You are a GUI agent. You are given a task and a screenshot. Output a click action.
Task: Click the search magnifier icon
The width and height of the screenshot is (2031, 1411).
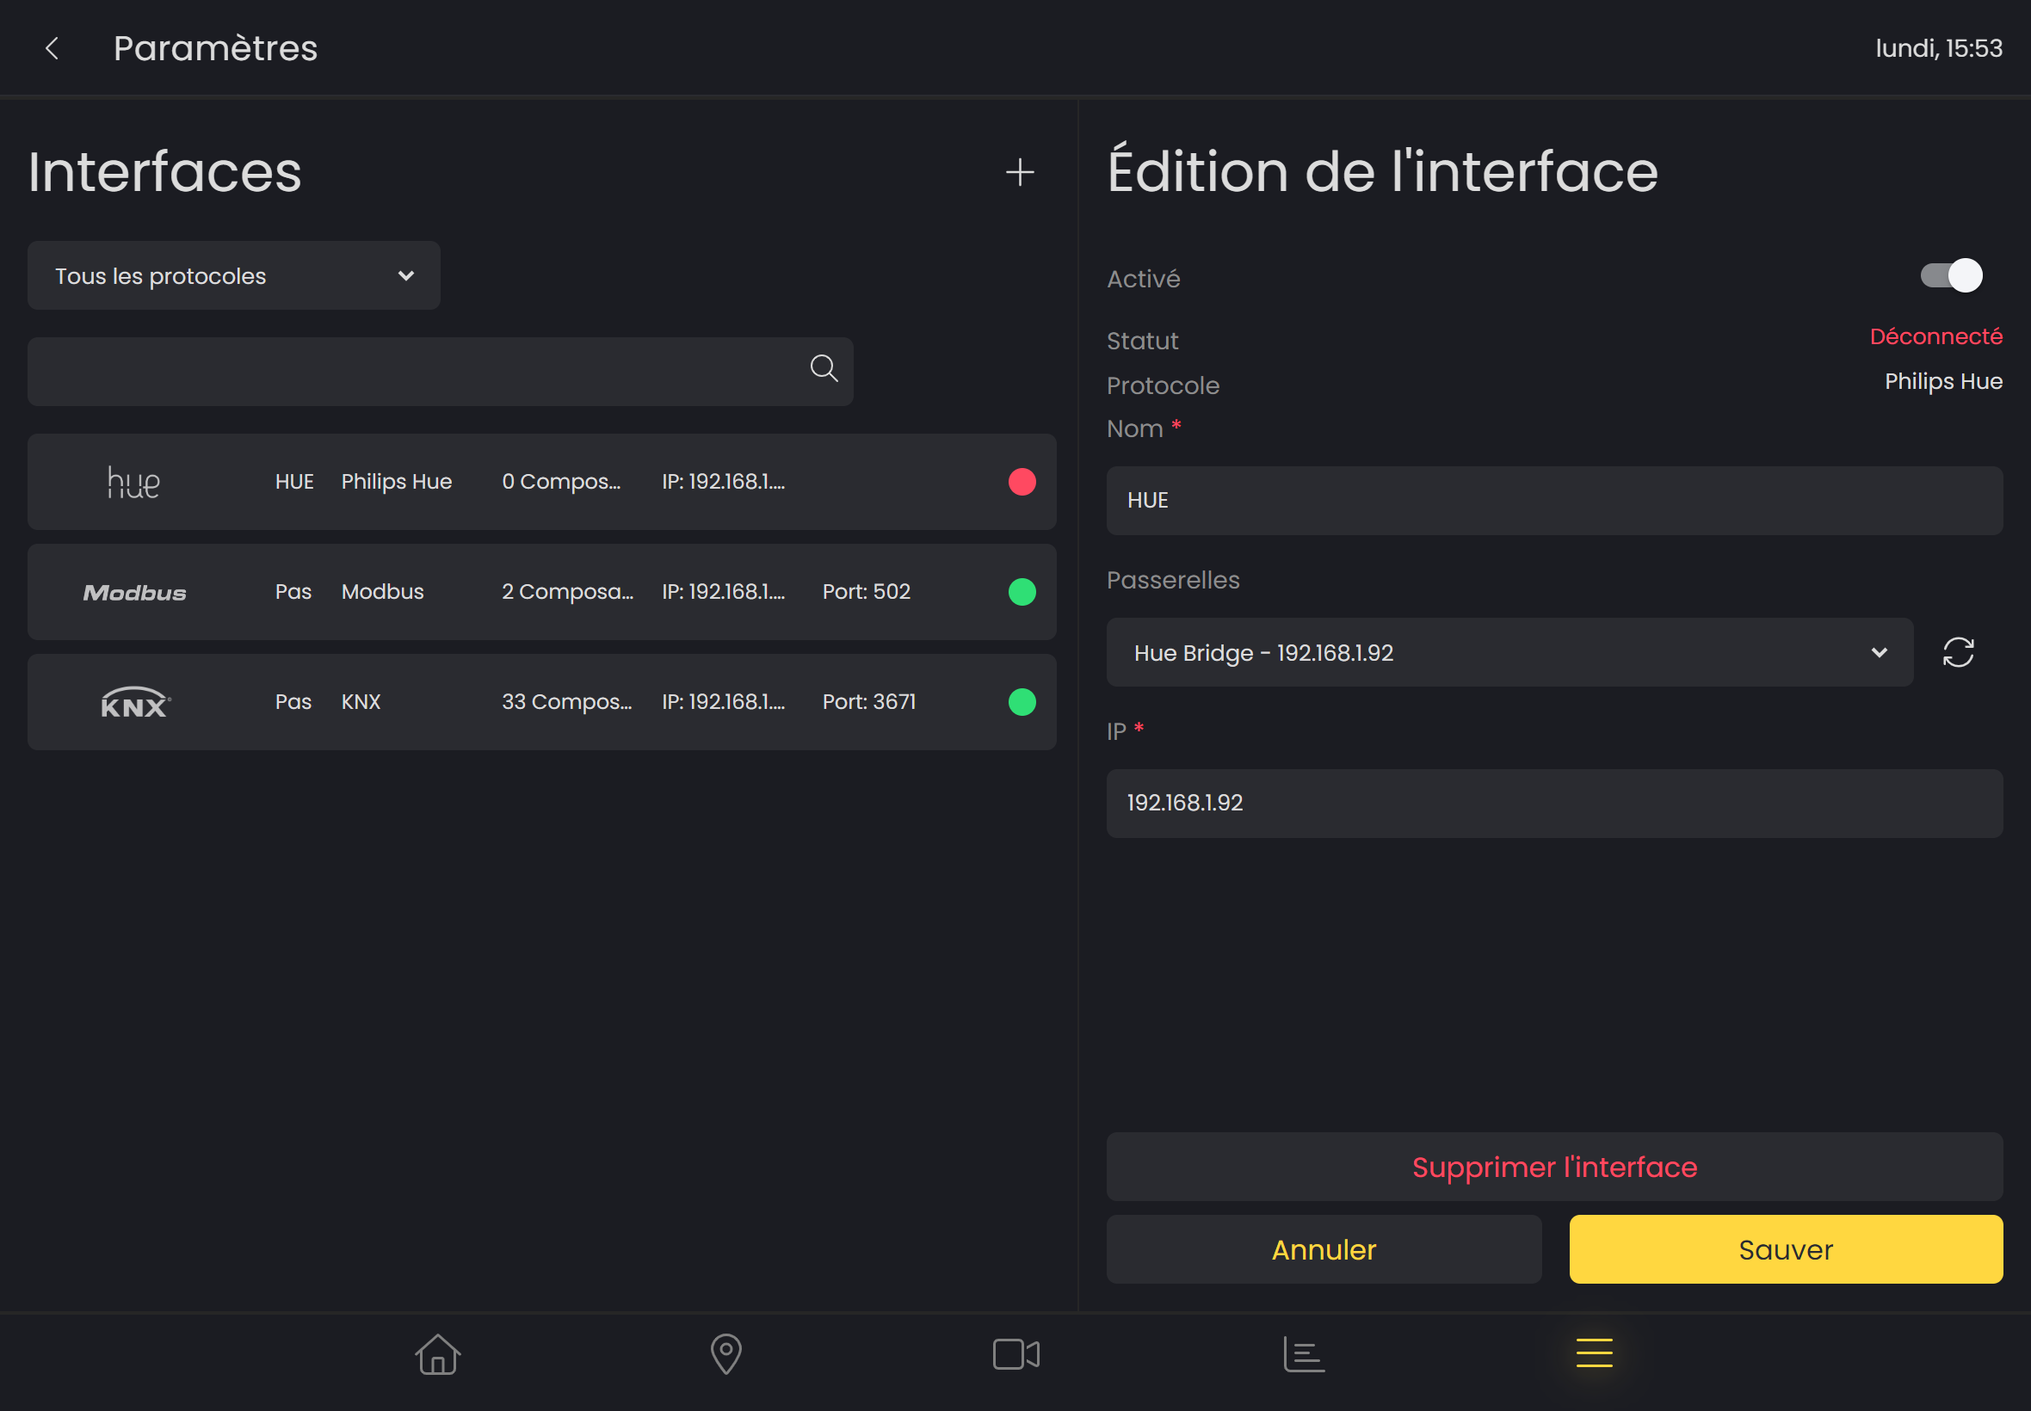(824, 367)
